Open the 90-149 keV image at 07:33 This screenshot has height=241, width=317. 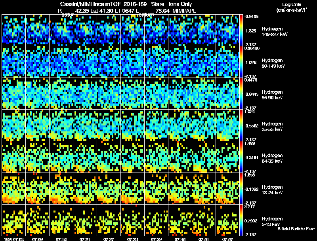[x=133, y=62]
